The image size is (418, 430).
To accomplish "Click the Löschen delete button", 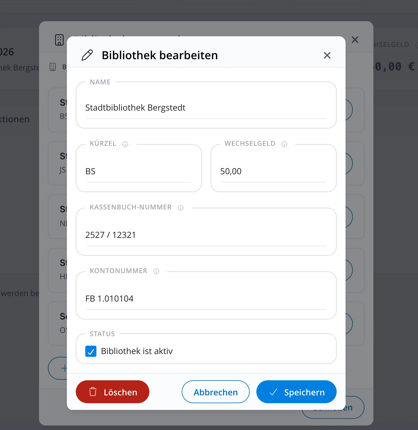I will pyautogui.click(x=113, y=392).
